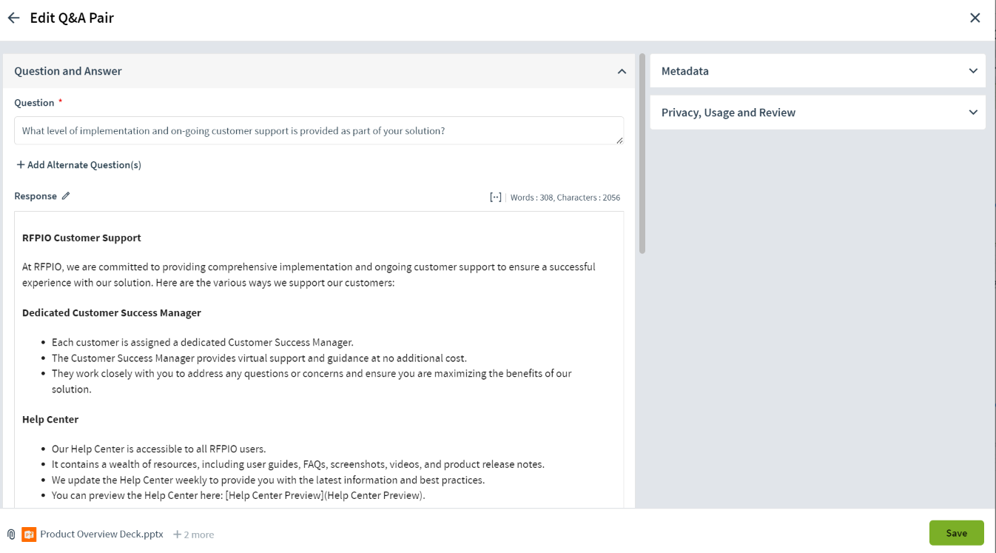Expand the Metadata panel

973,71
